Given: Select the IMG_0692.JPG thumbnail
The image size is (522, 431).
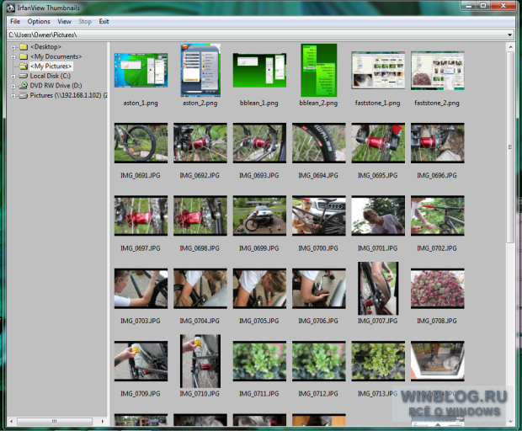Looking at the screenshot, I should [200, 143].
